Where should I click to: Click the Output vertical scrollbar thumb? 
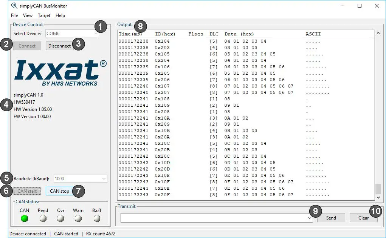point(378,189)
